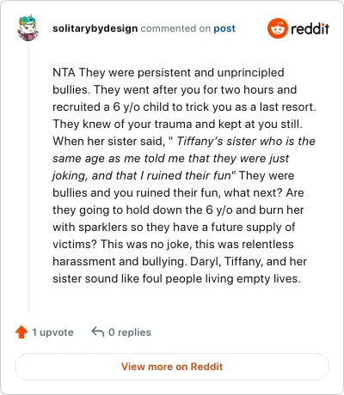Open the blue "post" link

[x=224, y=28]
